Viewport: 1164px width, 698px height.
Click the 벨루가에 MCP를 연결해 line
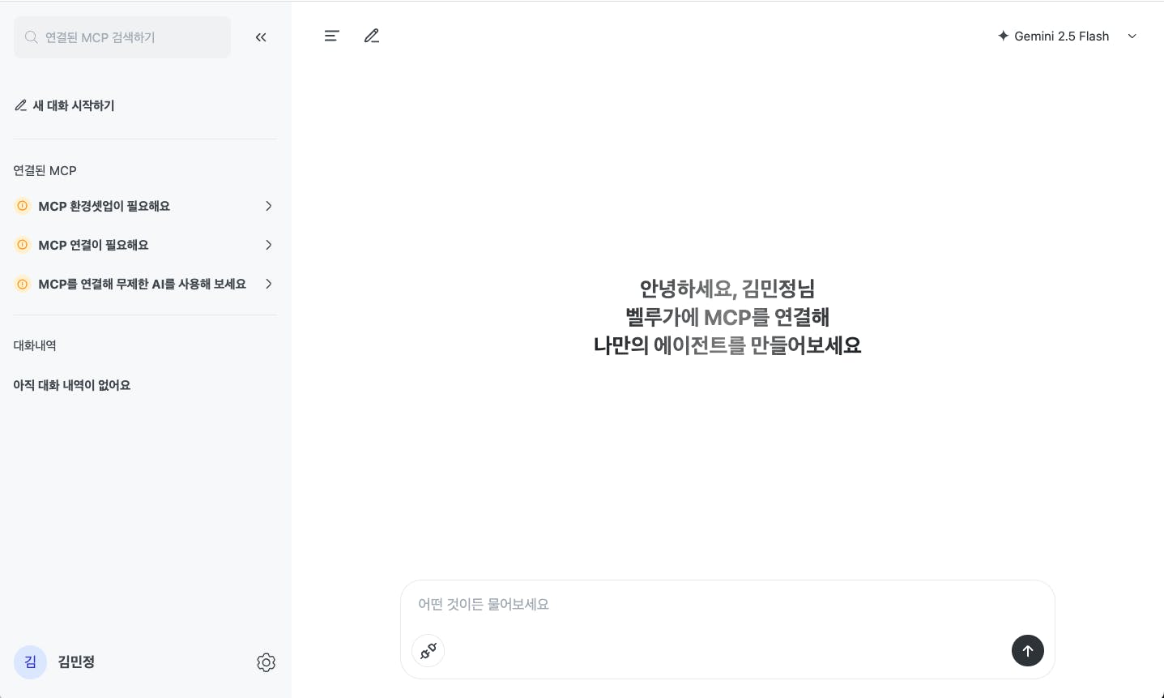tap(727, 317)
